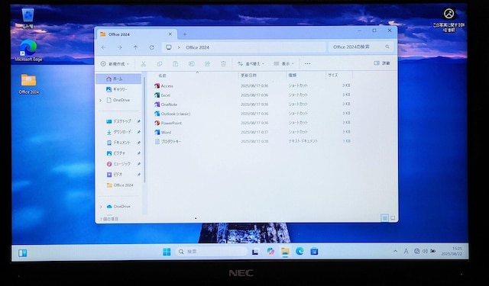Sort by the 更新日時 column header
This screenshot has height=286, width=489.
point(248,76)
